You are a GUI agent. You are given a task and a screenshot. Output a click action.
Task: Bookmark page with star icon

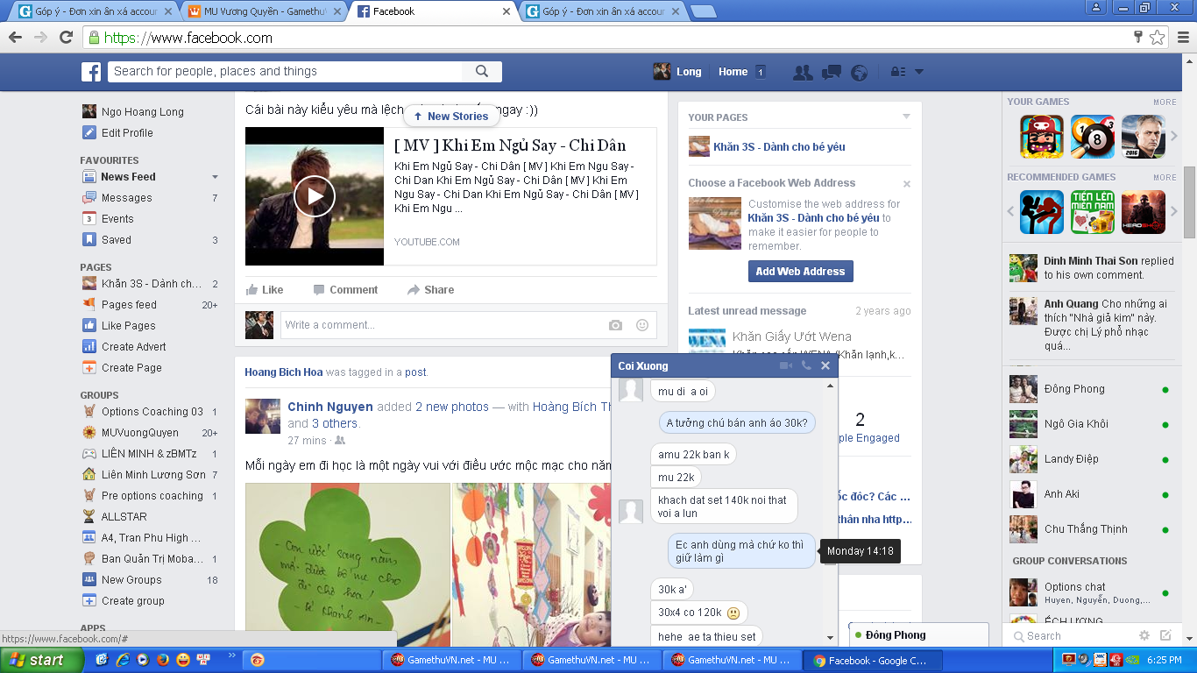1158,38
